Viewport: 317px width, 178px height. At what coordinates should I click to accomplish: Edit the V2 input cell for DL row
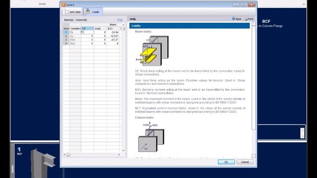coord(87,32)
